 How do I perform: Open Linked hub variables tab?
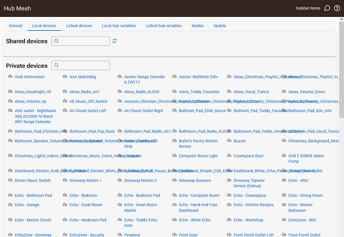coord(164,25)
